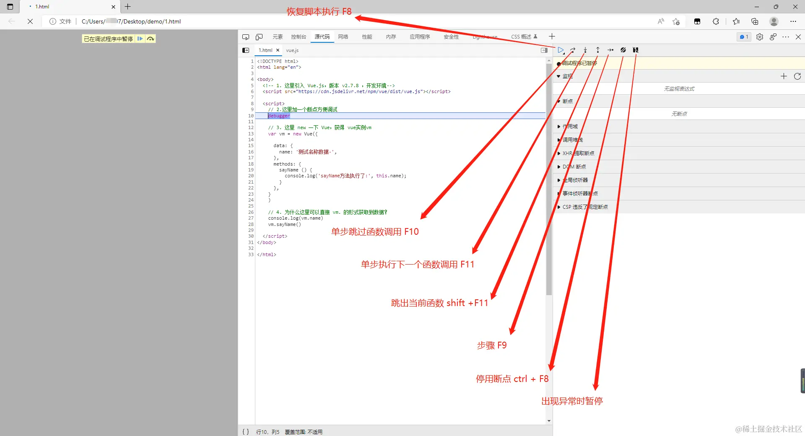
Task: Open tab actions menu icon
Action: 10,7
